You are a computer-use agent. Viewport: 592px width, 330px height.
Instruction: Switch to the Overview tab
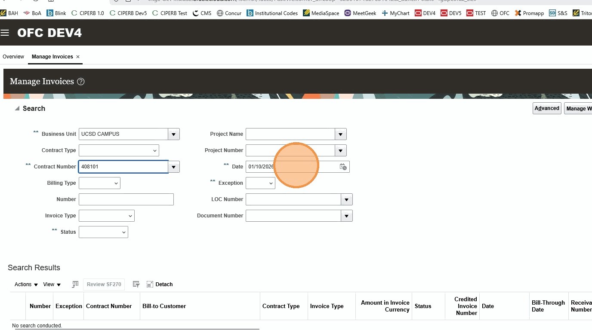coord(13,57)
